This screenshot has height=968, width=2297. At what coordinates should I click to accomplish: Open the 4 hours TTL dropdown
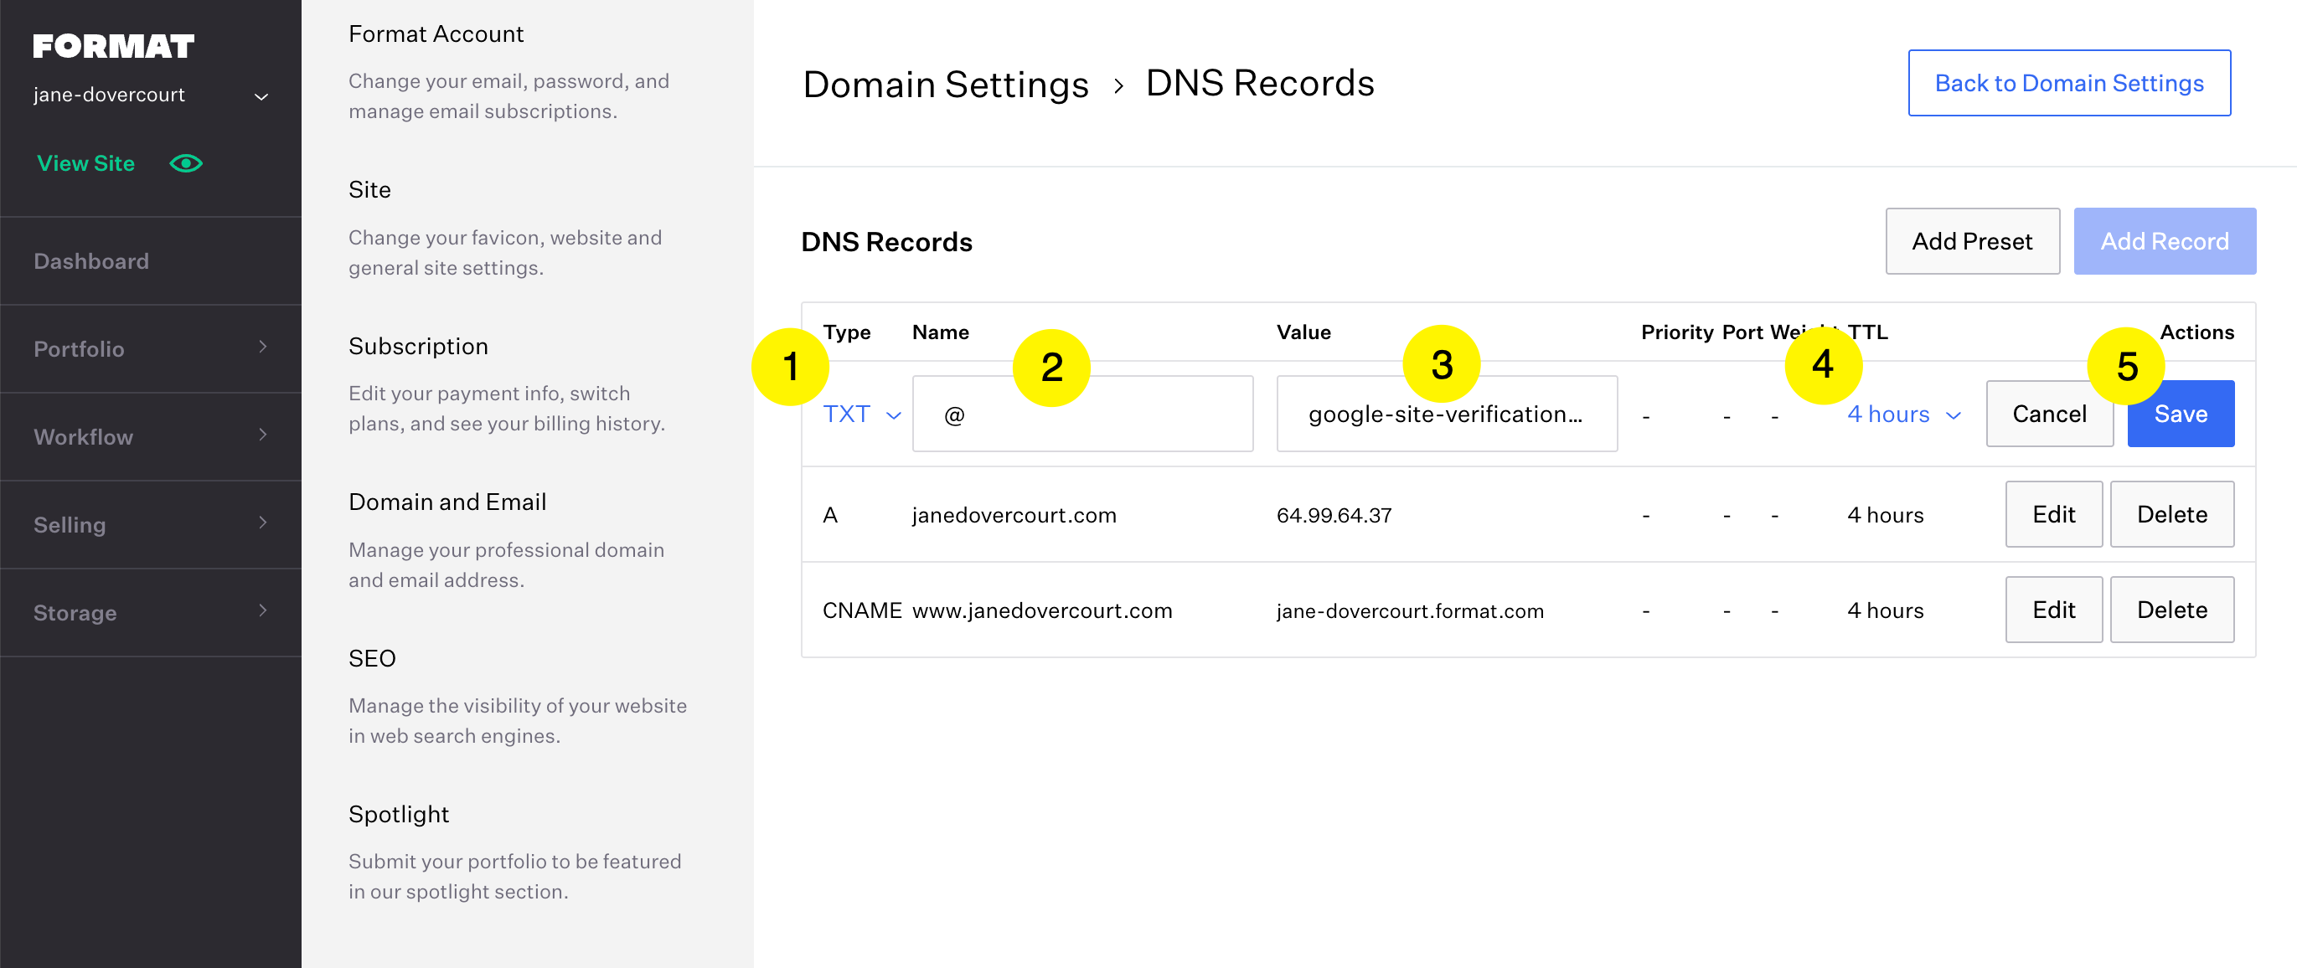[1903, 414]
